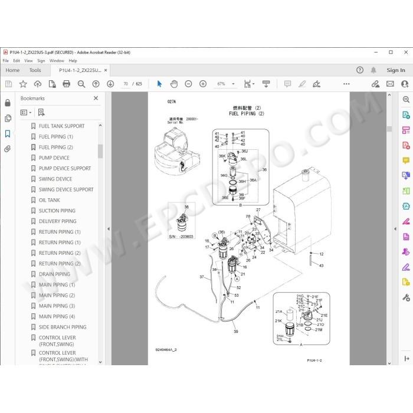Open Export PDF tool in right pane

[406, 115]
